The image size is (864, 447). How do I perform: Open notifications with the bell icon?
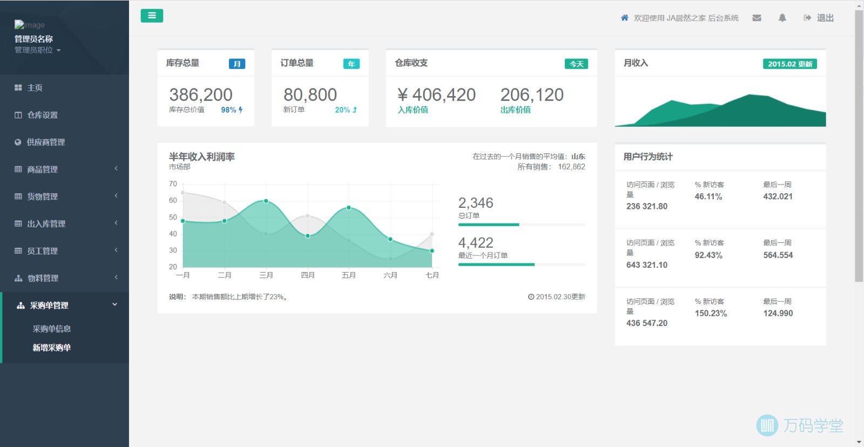782,18
